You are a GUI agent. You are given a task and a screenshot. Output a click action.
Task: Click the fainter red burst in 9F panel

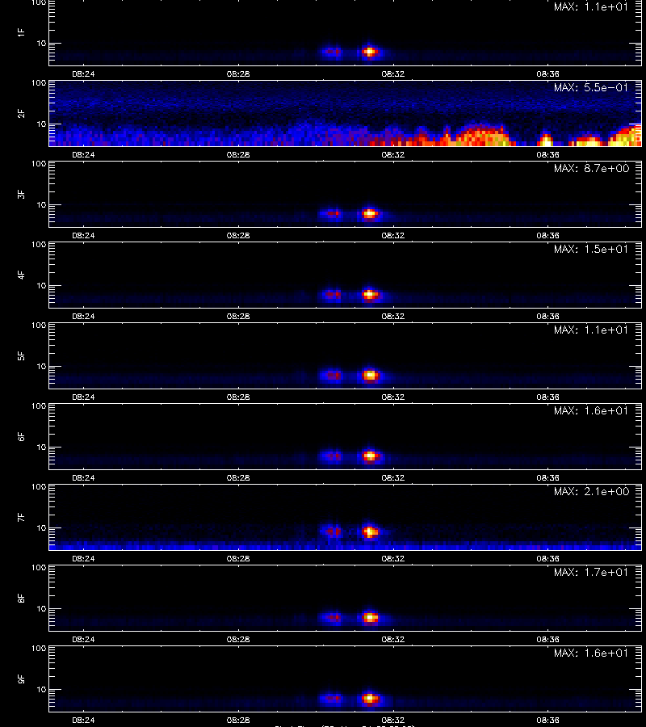[332, 698]
